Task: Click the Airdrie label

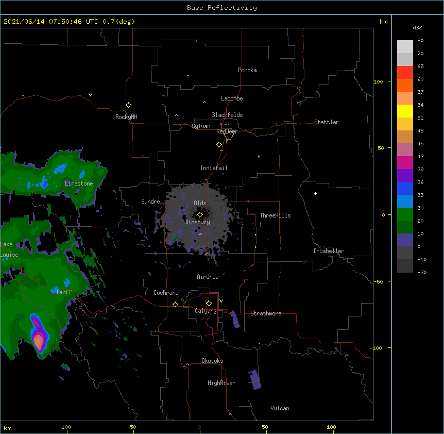Action: (x=208, y=277)
